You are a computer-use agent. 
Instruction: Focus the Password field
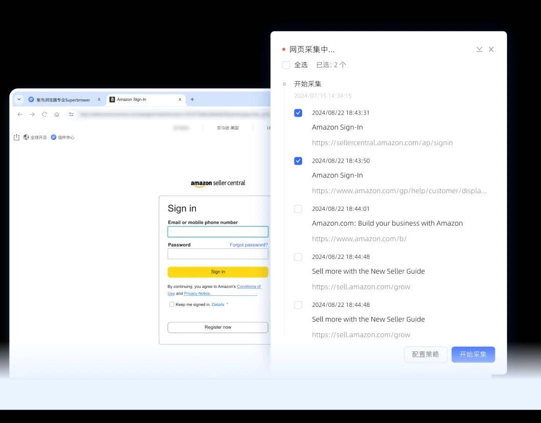pyautogui.click(x=218, y=254)
